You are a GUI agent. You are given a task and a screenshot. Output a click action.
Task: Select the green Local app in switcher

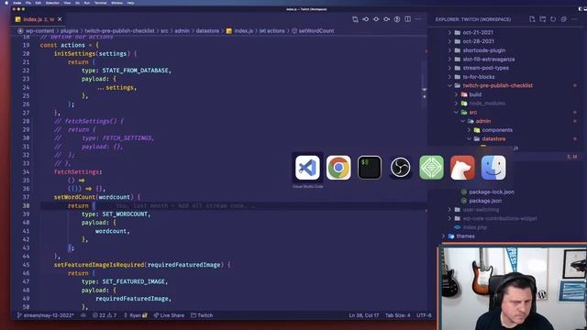(431, 168)
